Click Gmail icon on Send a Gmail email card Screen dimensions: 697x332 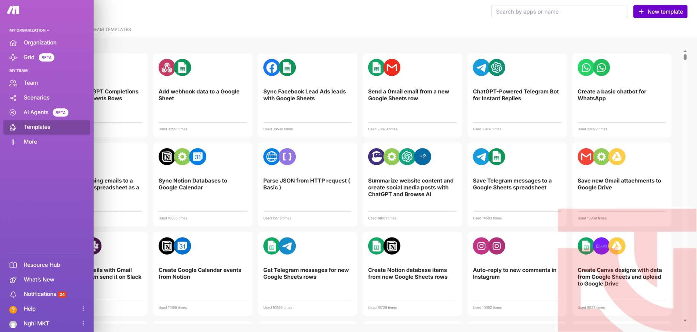[392, 68]
